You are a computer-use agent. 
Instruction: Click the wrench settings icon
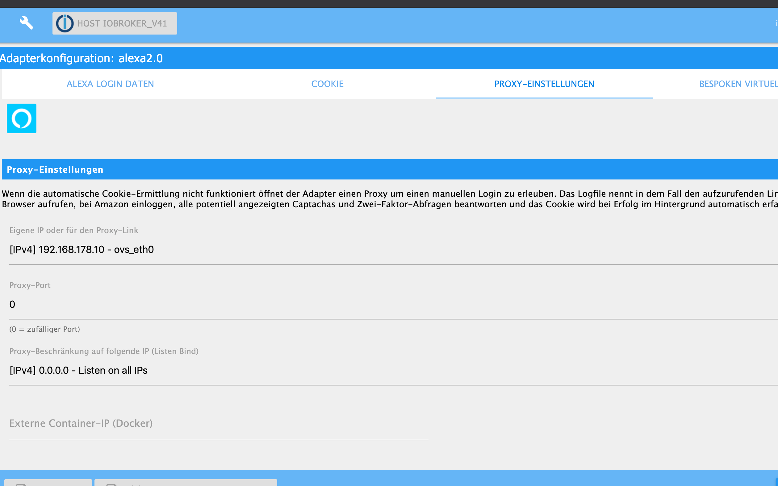point(26,23)
